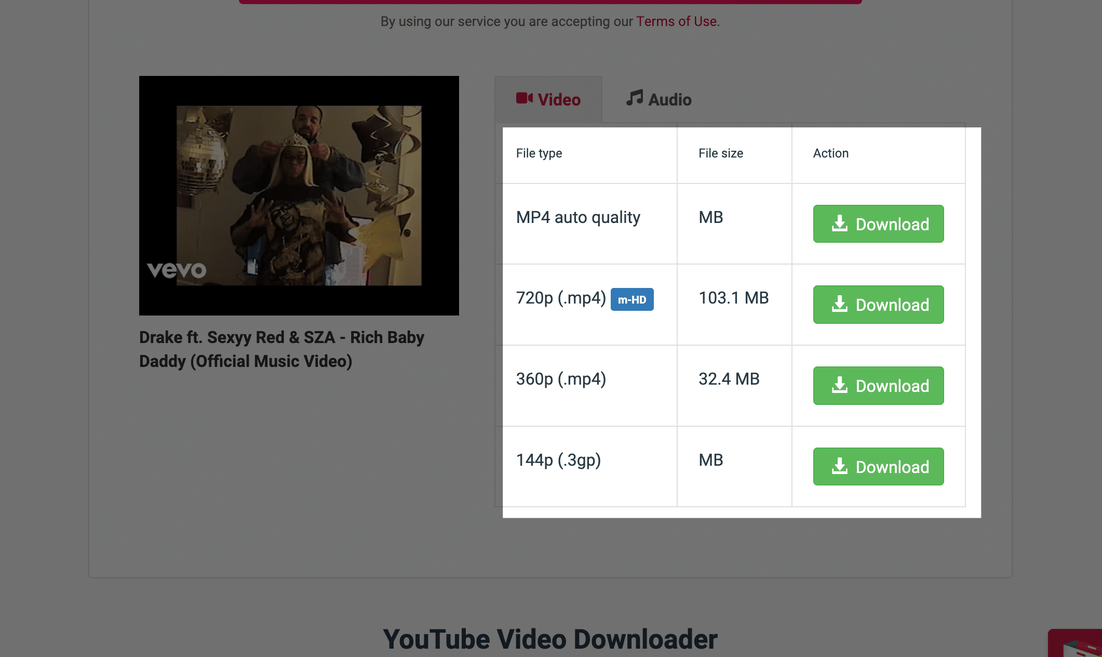The height and width of the screenshot is (657, 1102).
Task: Click the video camera icon on Video tab
Action: [522, 99]
